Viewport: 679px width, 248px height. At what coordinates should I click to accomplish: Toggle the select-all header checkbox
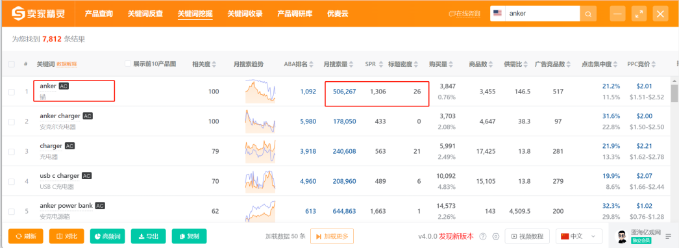pos(12,64)
